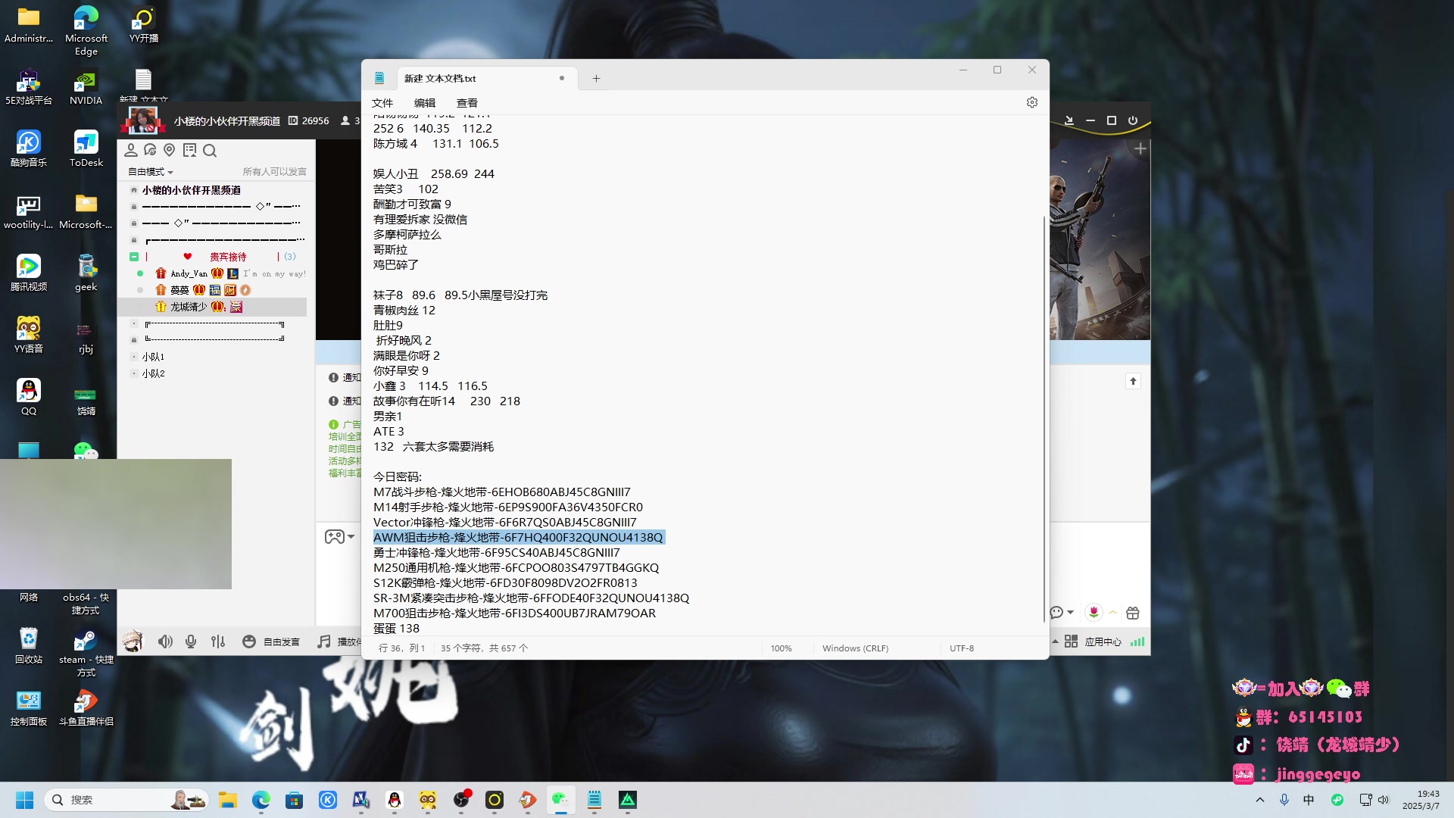This screenshot has width=1454, height=818.
Task: Open the 编辑 menu in Notepad
Action: coord(425,103)
